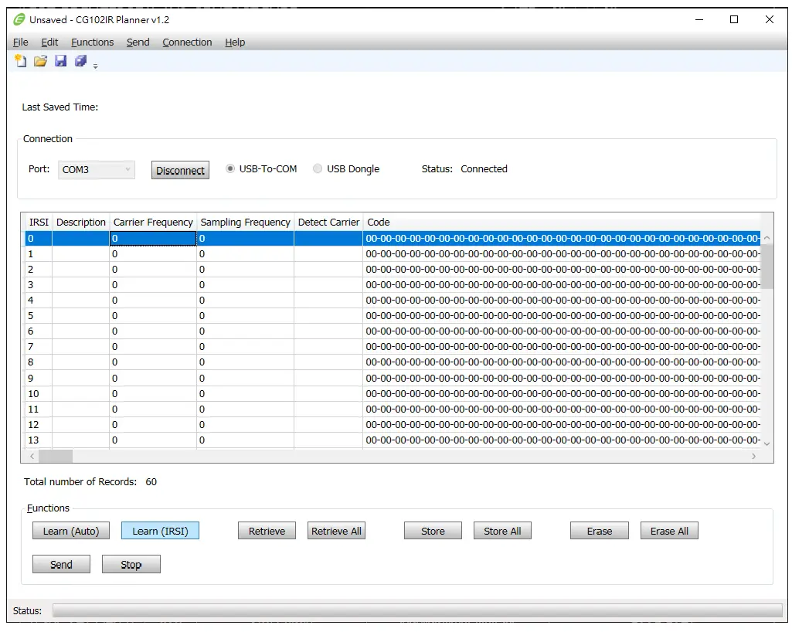792x632 pixels.
Task: Click the Open folder toolbar icon
Action: tap(40, 62)
